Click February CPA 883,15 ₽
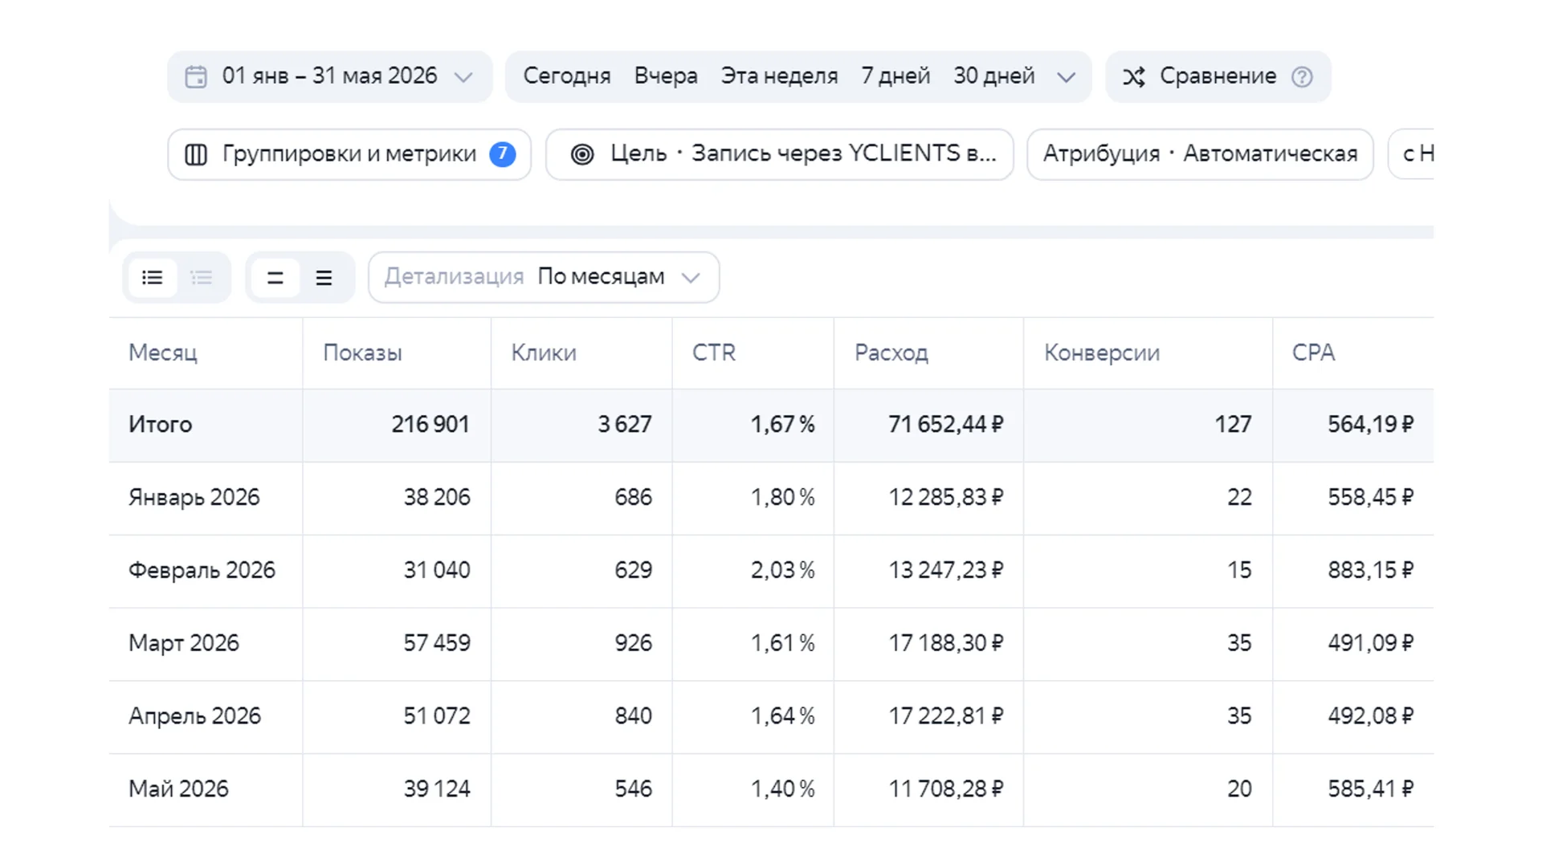This screenshot has height=864, width=1542. pos(1371,571)
